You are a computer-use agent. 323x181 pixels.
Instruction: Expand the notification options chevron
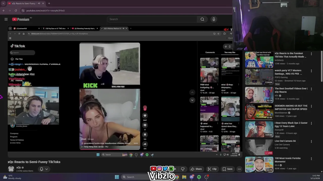pos(46,169)
